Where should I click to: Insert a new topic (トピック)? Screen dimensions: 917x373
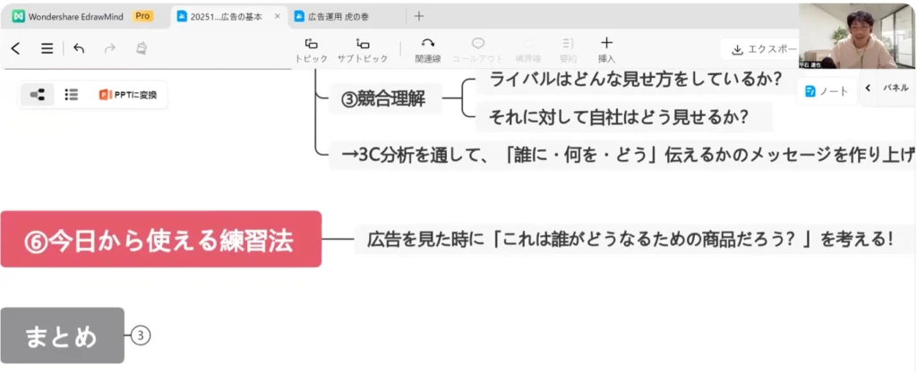point(311,49)
